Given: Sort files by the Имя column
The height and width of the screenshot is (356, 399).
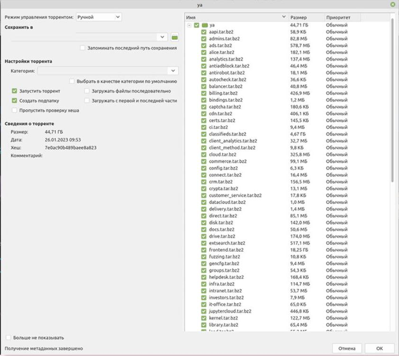Looking at the screenshot, I should (236, 18).
